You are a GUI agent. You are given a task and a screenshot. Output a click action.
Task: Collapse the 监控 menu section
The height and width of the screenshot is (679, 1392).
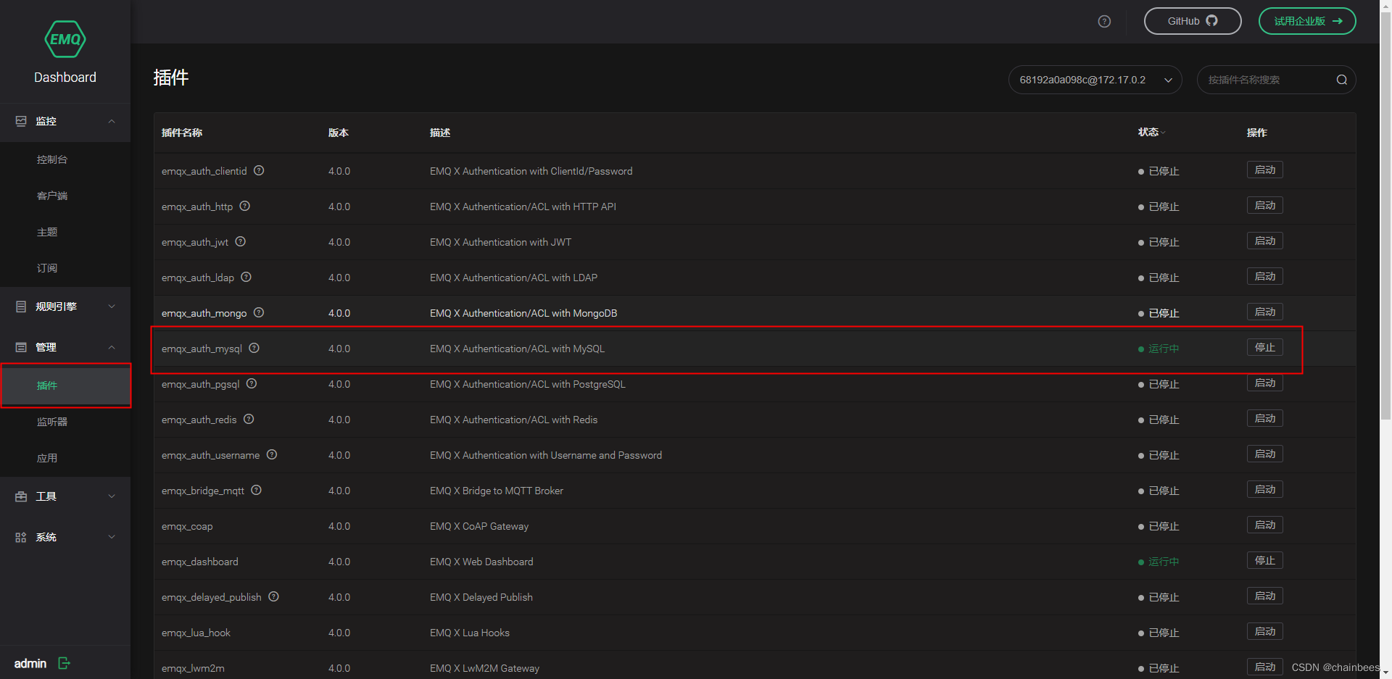(x=65, y=121)
